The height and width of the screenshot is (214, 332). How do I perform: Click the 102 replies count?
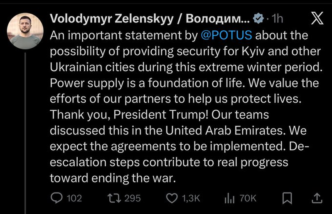(74, 199)
